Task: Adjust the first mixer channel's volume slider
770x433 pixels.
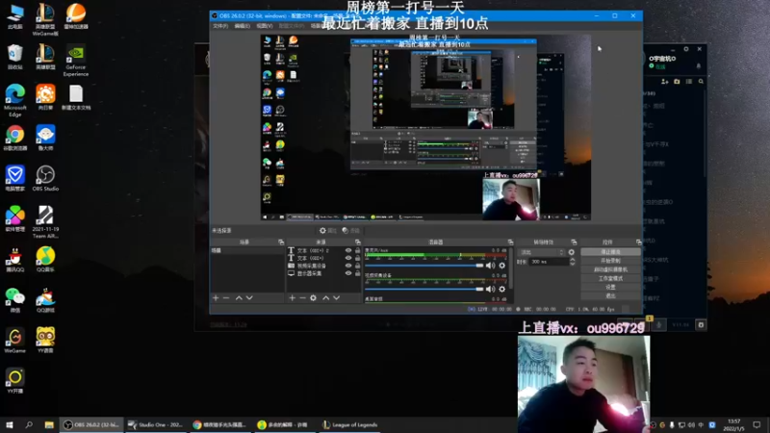Action: coord(424,266)
